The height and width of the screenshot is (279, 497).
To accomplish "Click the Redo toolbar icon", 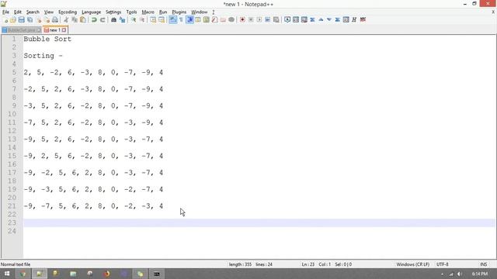I will (103, 20).
